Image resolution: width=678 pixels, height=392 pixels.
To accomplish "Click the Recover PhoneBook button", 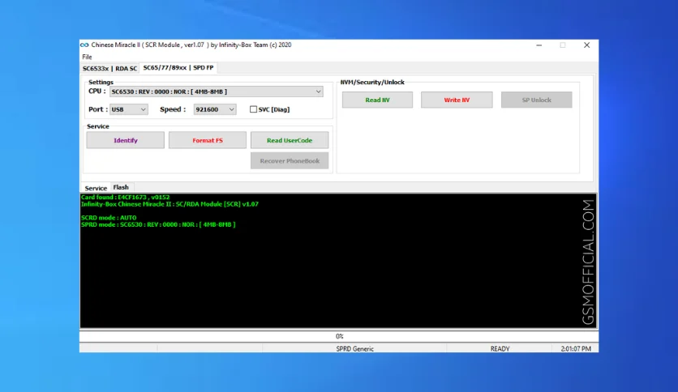I will click(x=290, y=160).
